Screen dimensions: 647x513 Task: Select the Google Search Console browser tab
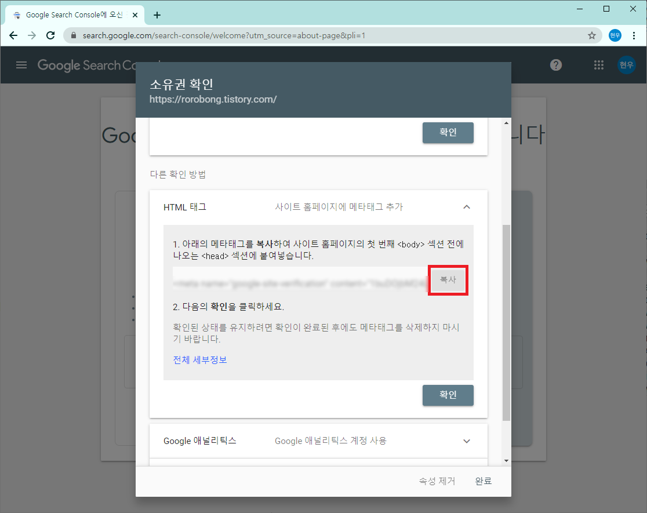(x=74, y=15)
